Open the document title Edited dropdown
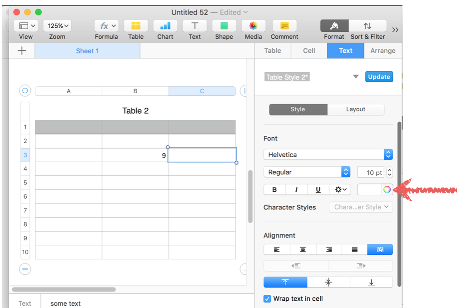Screen dimensions: 457x308 point(234,12)
